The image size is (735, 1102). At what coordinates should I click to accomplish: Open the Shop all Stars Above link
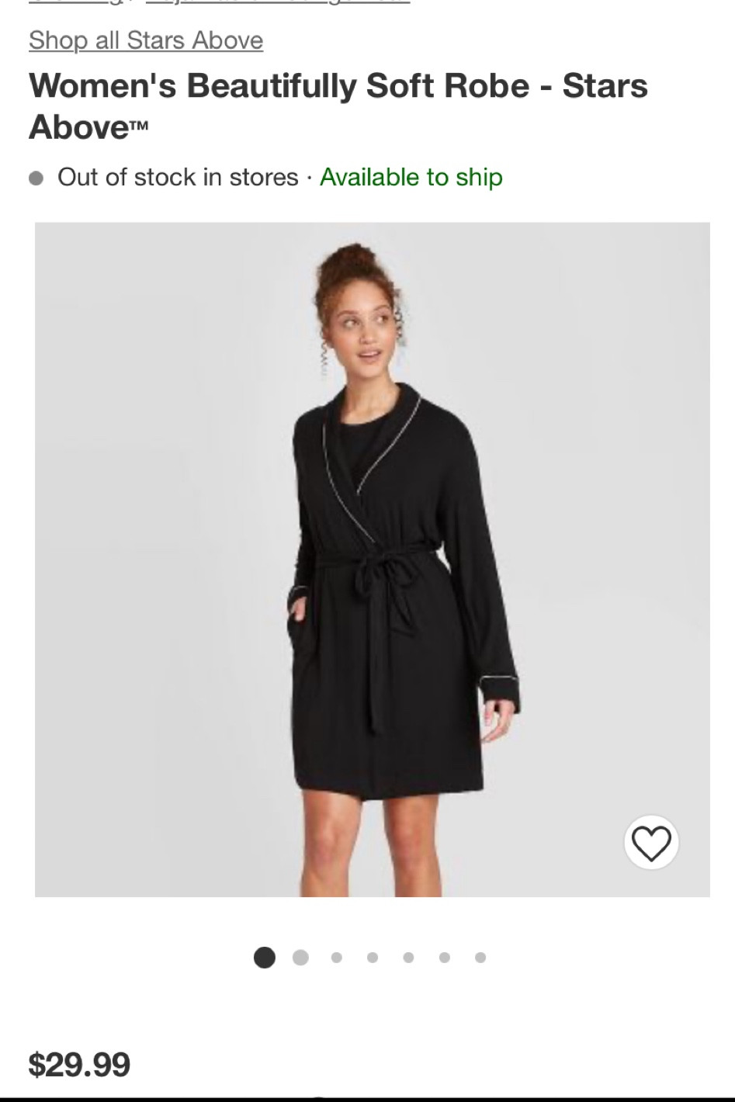[x=146, y=40]
